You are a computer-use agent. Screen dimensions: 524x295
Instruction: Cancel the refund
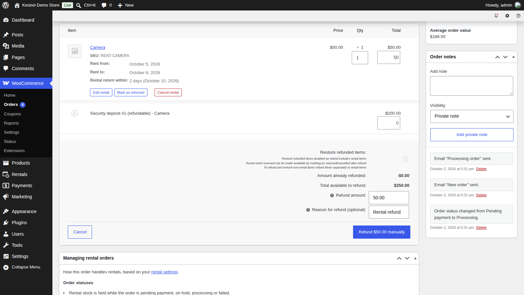(80, 232)
